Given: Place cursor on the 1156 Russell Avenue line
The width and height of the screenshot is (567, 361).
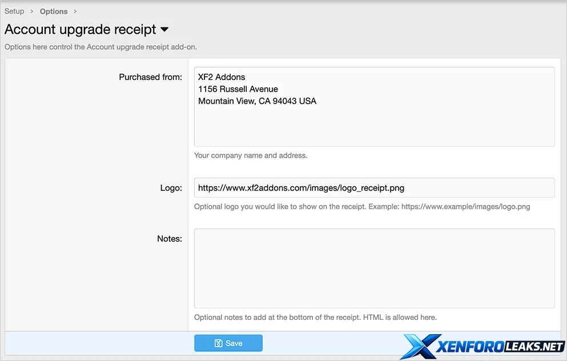Looking at the screenshot, I should click(238, 89).
